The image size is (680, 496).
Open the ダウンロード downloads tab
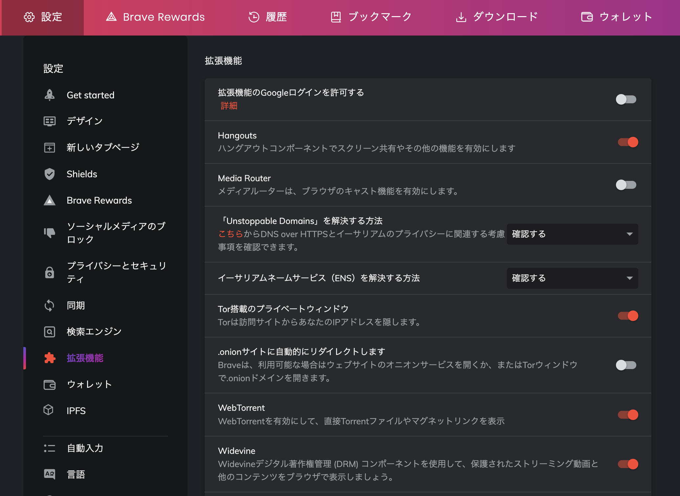pos(497,17)
